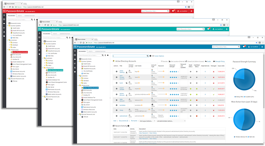The image size is (265, 146).
Task: Tick the Favorite checkbox for Active Directory Accounts
Action: [162, 61]
